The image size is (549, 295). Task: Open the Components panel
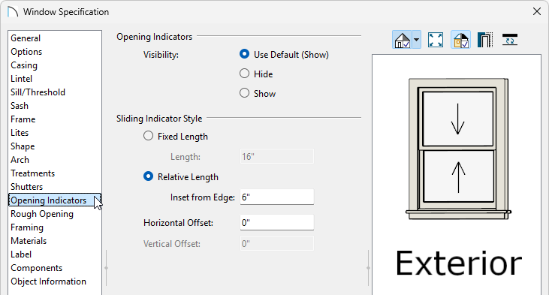coord(55,268)
